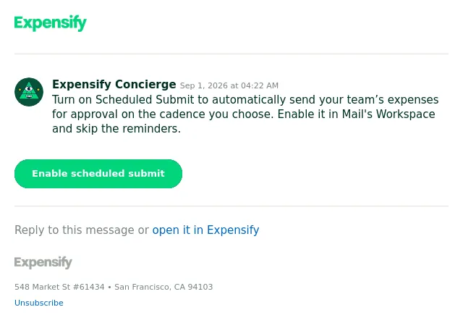Click the 04:22 AM time text
Image resolution: width=463 pixels, height=323 pixels.
[x=260, y=85]
